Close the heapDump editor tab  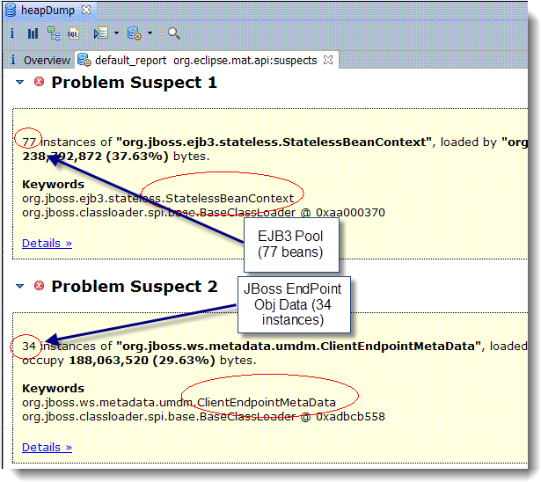pyautogui.click(x=86, y=10)
